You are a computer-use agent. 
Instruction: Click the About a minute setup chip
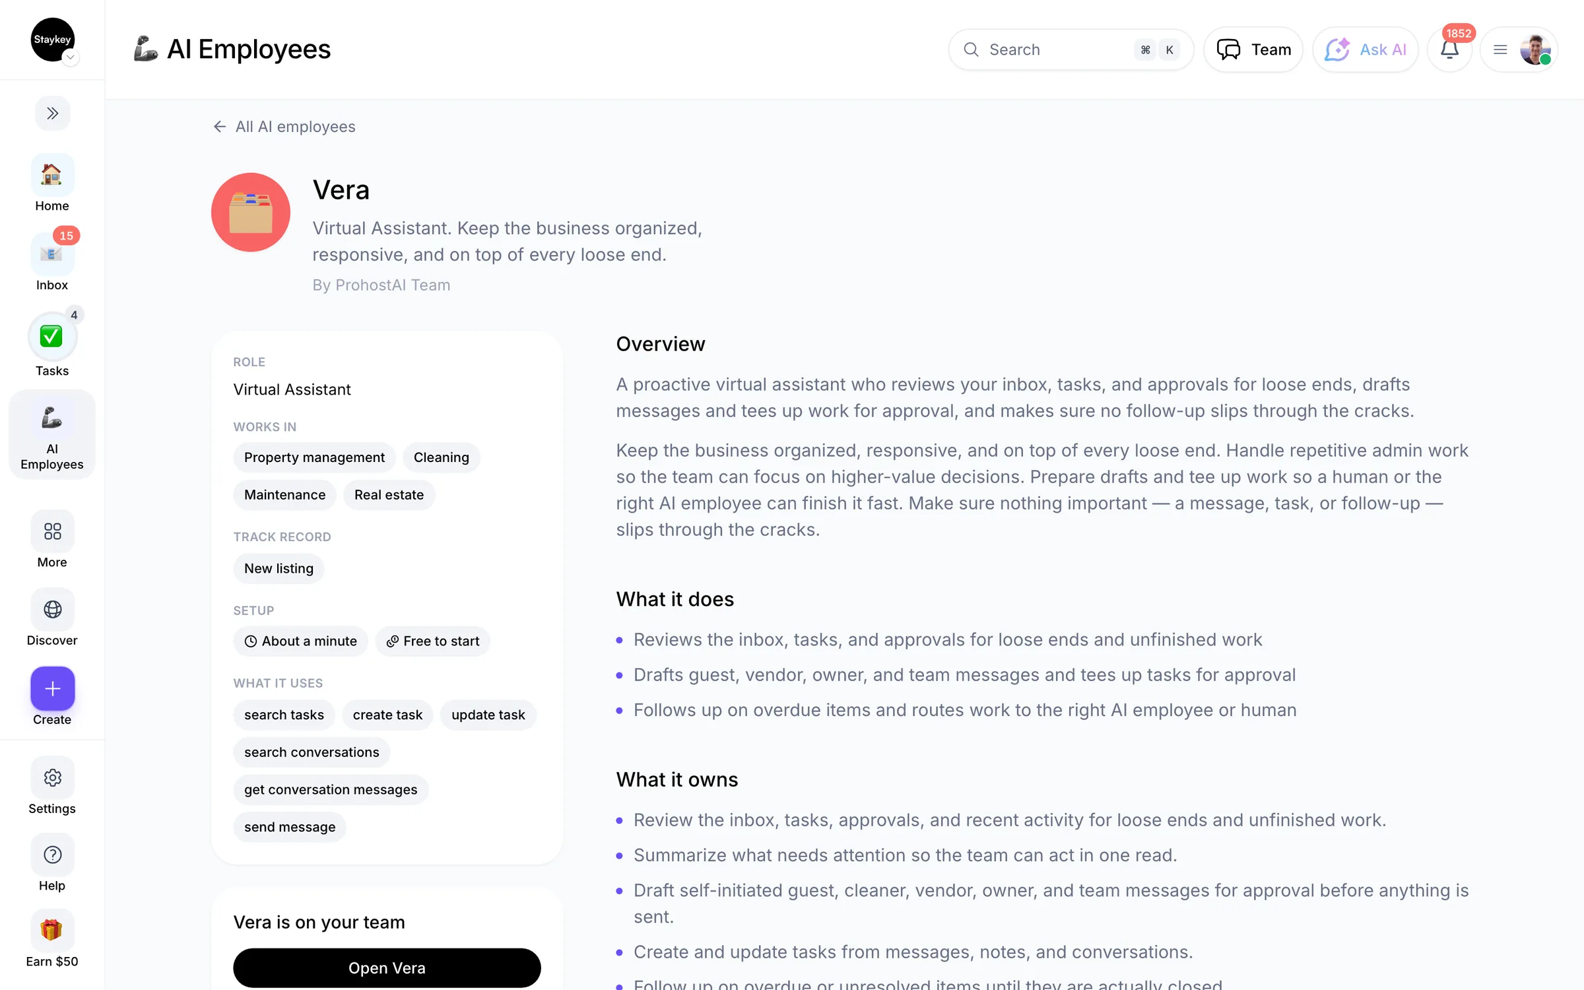point(300,642)
